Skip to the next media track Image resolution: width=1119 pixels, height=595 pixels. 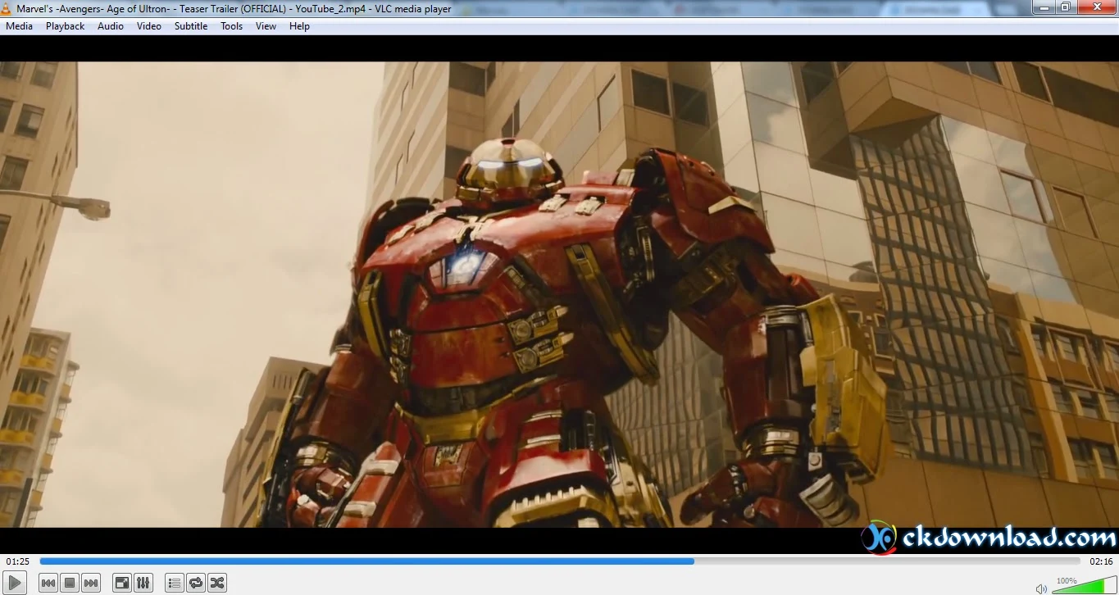point(91,583)
